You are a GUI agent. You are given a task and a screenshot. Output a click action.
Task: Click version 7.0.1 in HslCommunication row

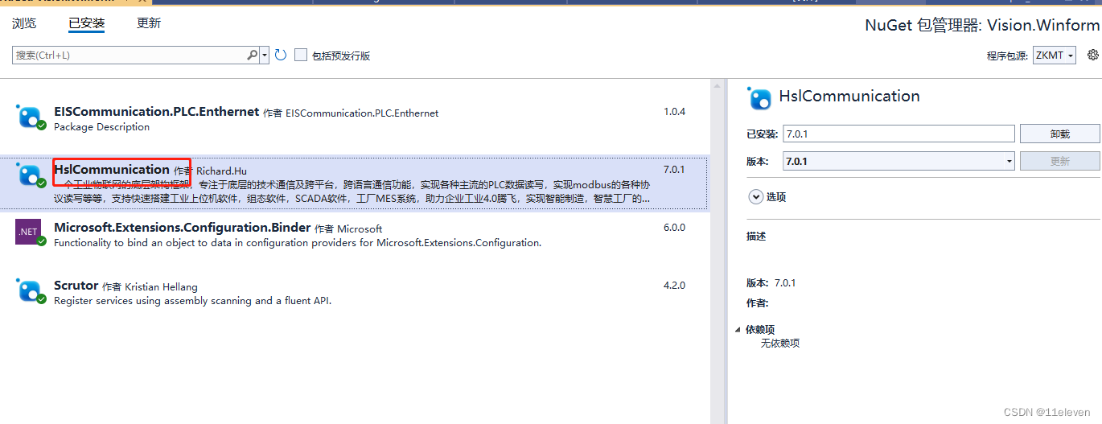coord(674,170)
